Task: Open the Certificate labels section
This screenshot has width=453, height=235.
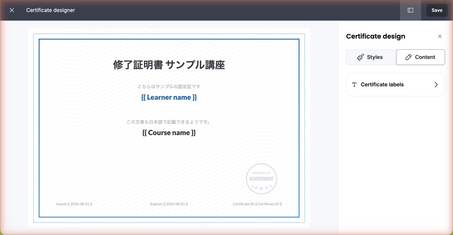Action: point(395,85)
